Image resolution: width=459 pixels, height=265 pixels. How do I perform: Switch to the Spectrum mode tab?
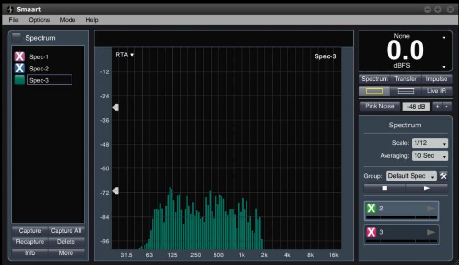pos(375,79)
